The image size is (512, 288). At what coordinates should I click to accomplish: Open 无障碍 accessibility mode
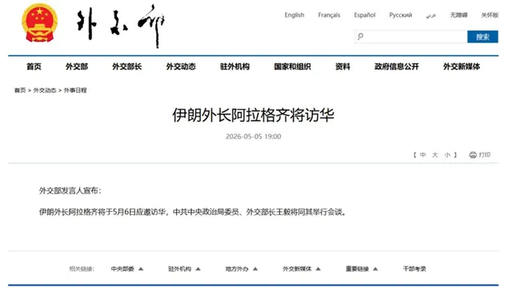pyautogui.click(x=458, y=15)
